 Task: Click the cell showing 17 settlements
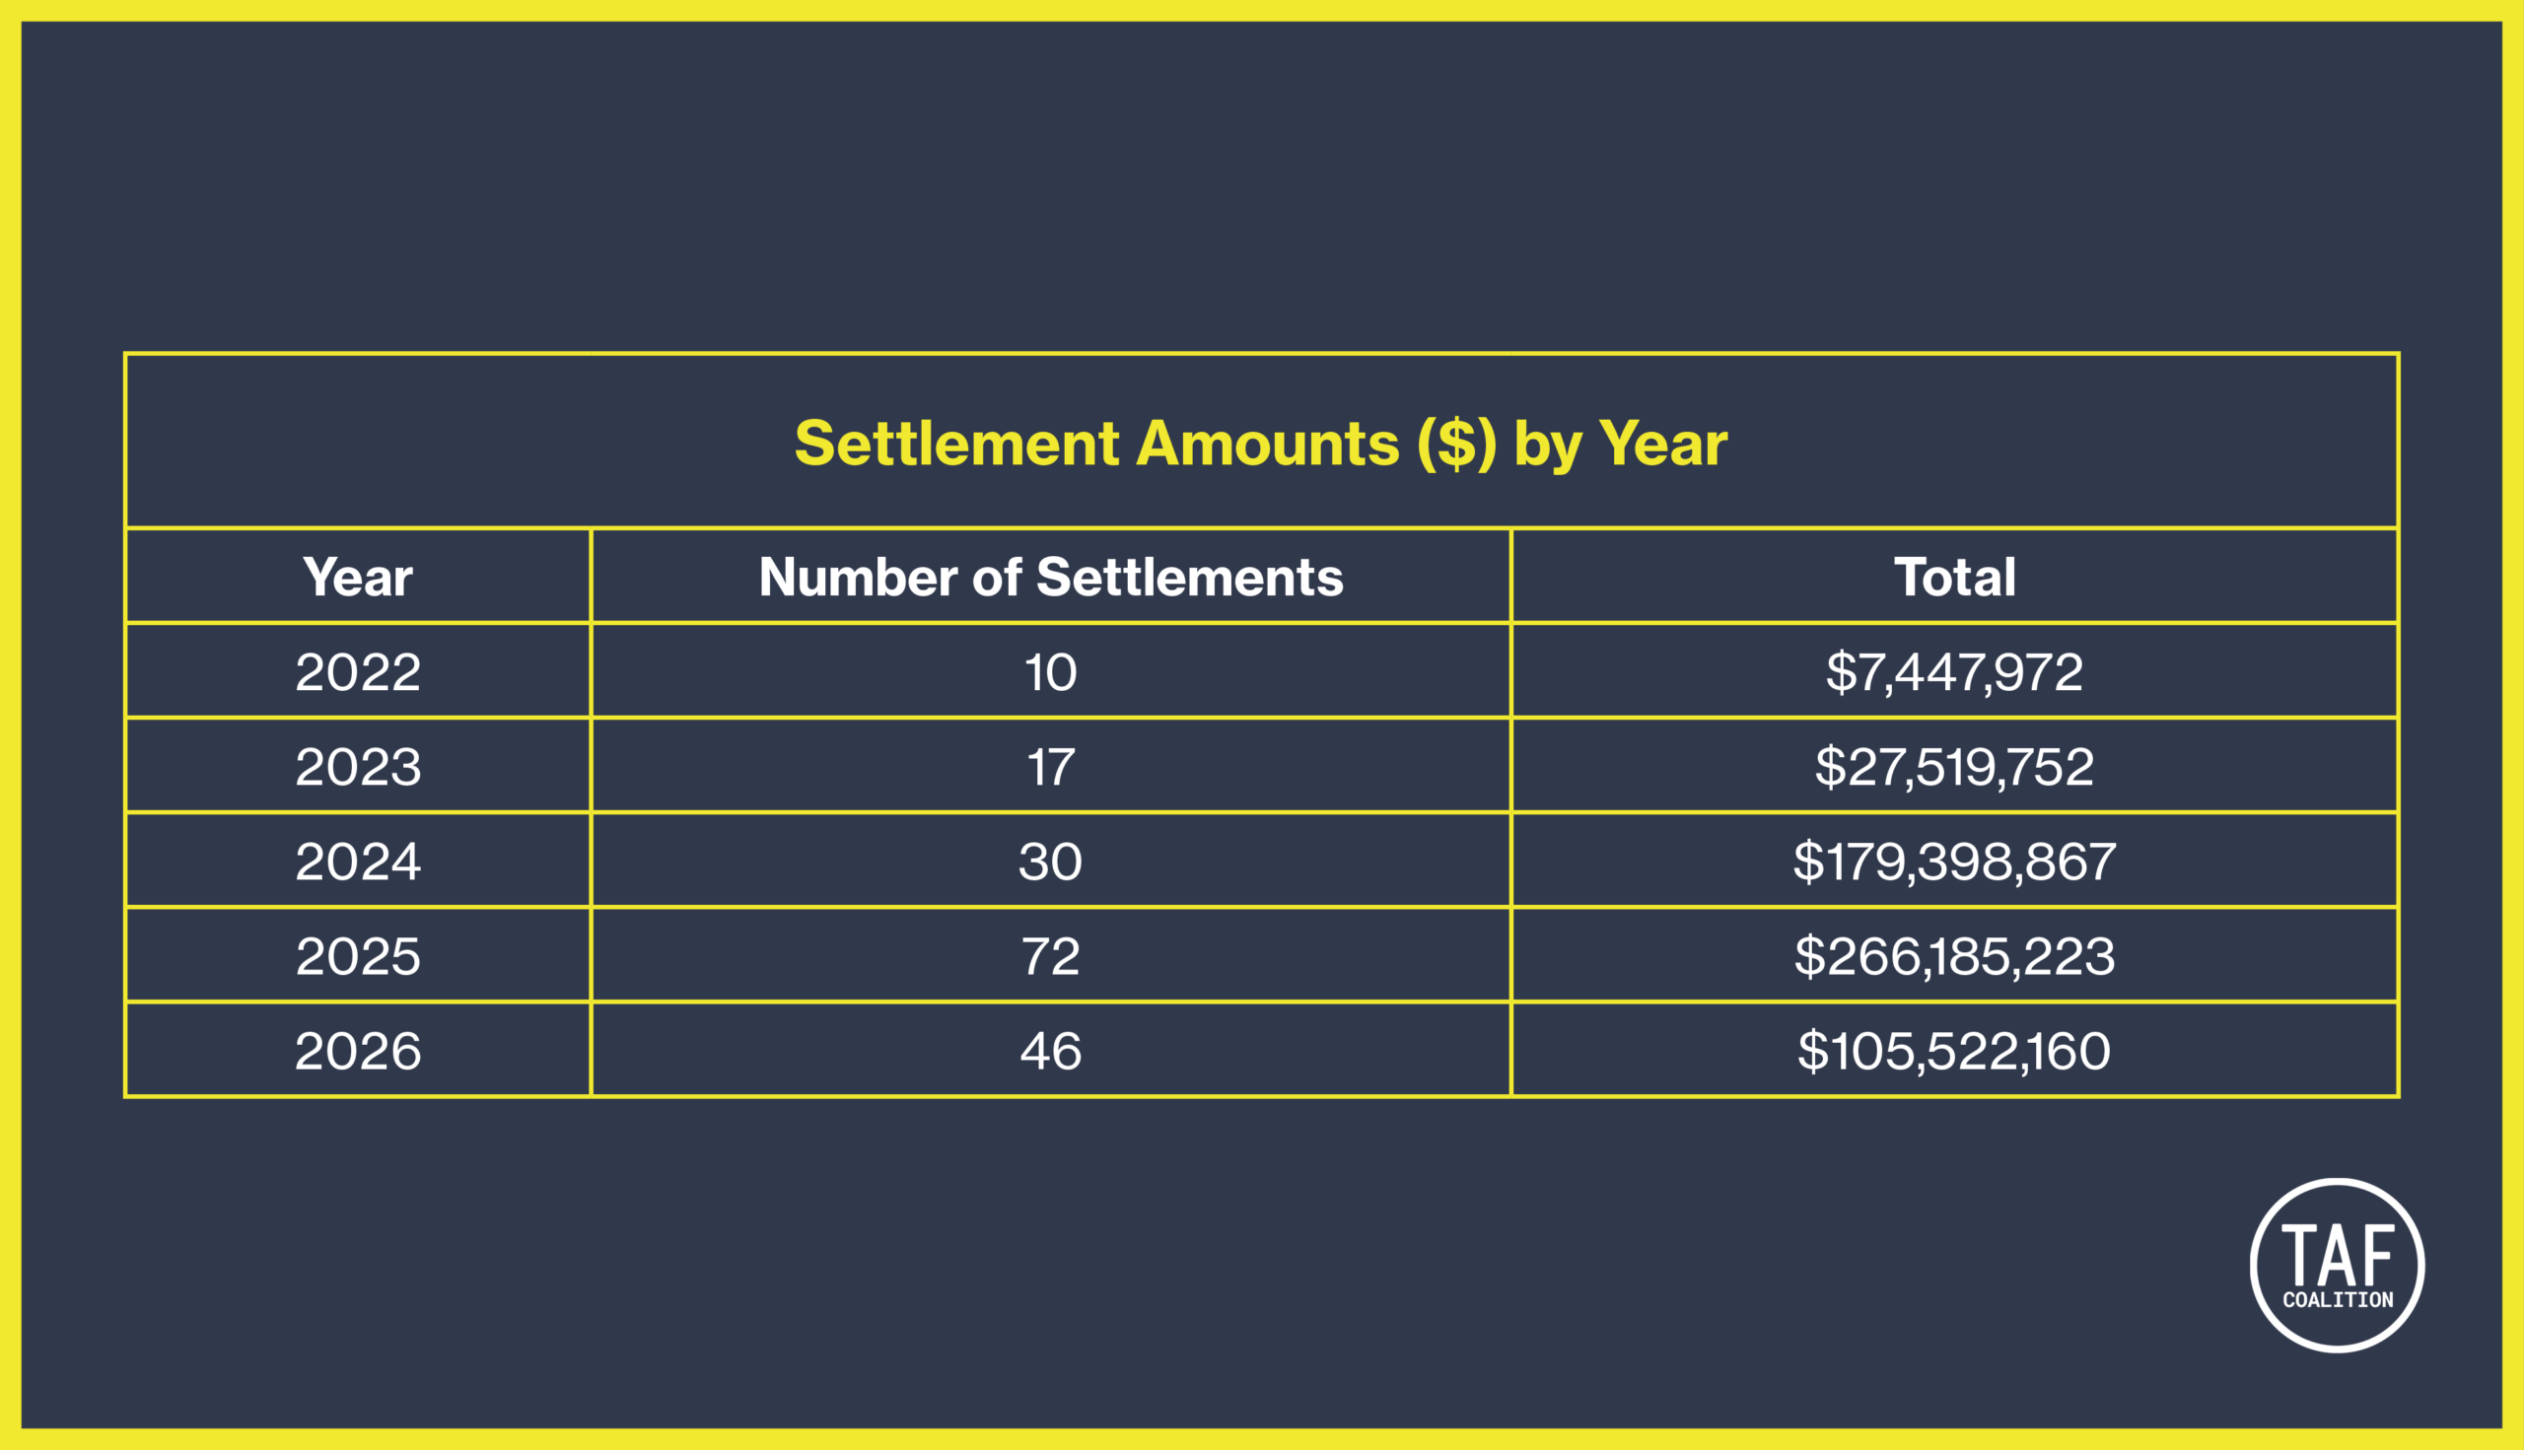click(x=1051, y=766)
